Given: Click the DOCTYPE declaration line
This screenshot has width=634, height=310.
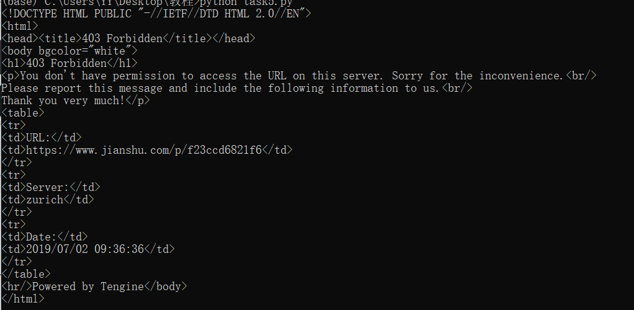Looking at the screenshot, I should coord(156,14).
